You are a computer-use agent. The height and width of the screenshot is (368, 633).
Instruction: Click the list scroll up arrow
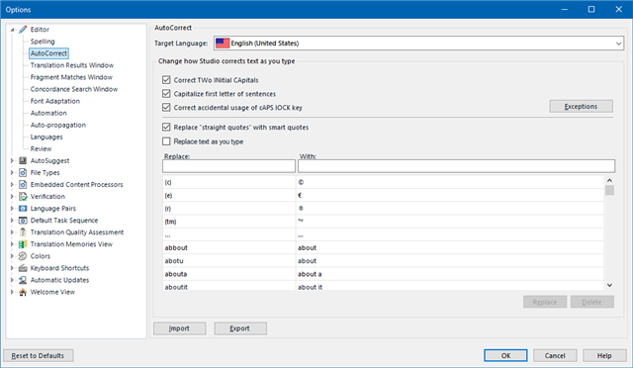click(609, 180)
